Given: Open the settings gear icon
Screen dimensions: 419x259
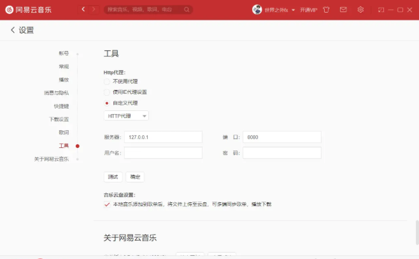Looking at the screenshot, I should 360,10.
